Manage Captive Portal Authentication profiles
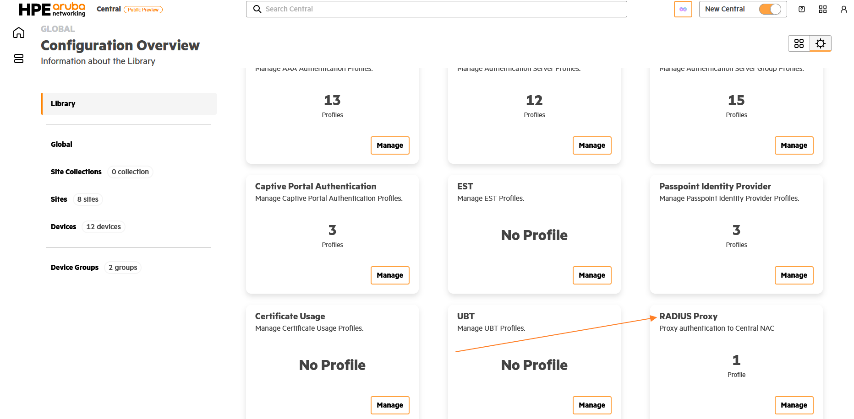The image size is (854, 419). pyautogui.click(x=390, y=275)
